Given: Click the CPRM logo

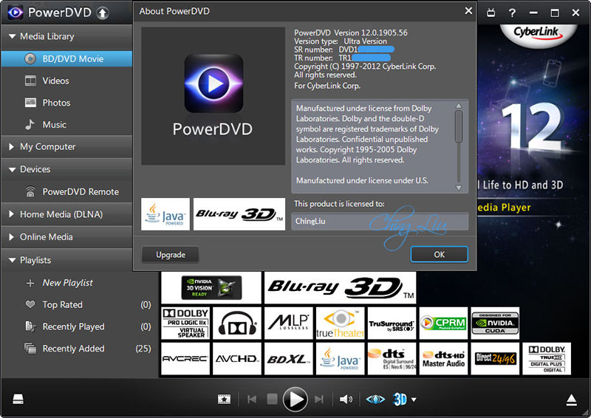Looking at the screenshot, I should point(444,323).
